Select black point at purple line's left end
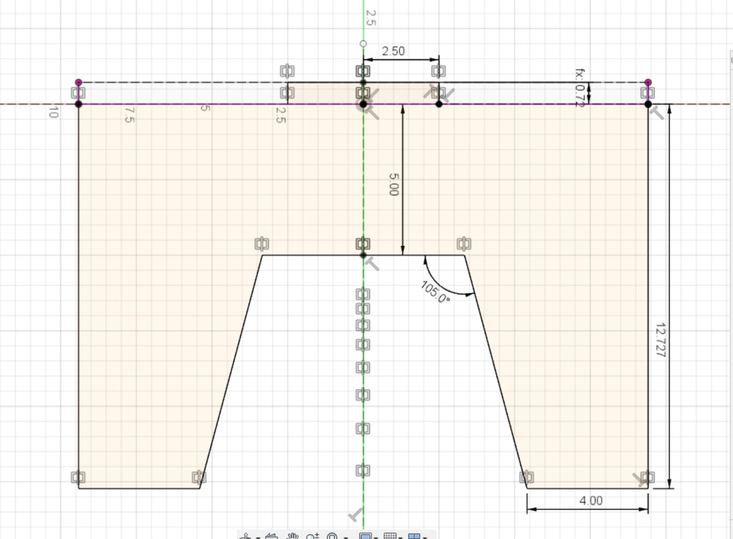The width and height of the screenshot is (733, 539). 79,104
